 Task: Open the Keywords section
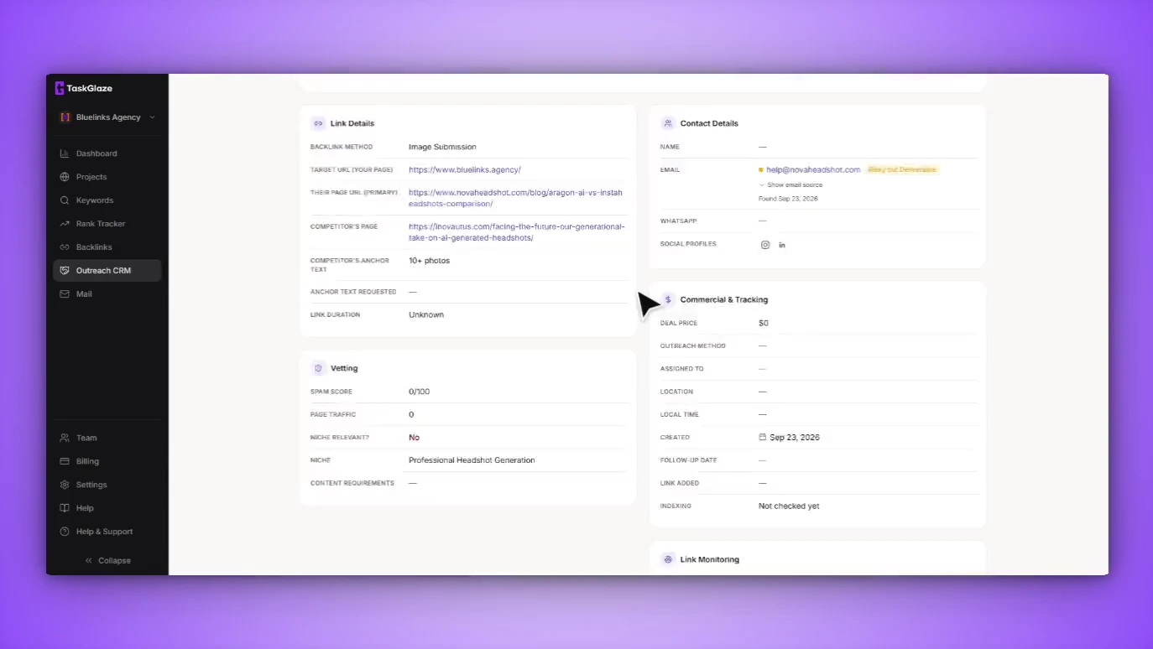[107, 200]
